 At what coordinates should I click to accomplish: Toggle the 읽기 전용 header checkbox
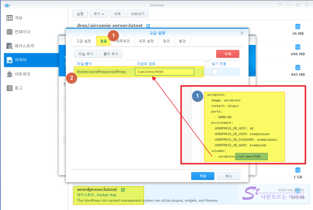coord(207,64)
